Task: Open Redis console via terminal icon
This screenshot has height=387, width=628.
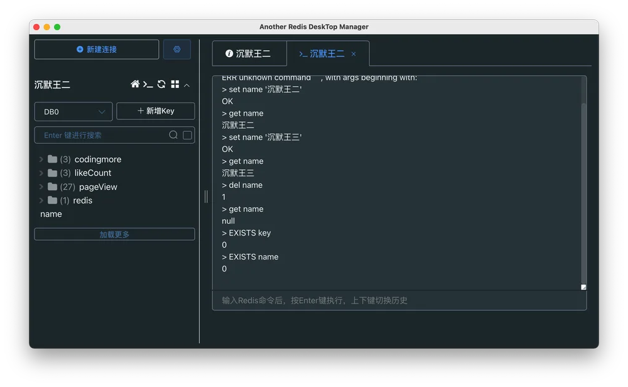Action: tap(148, 85)
